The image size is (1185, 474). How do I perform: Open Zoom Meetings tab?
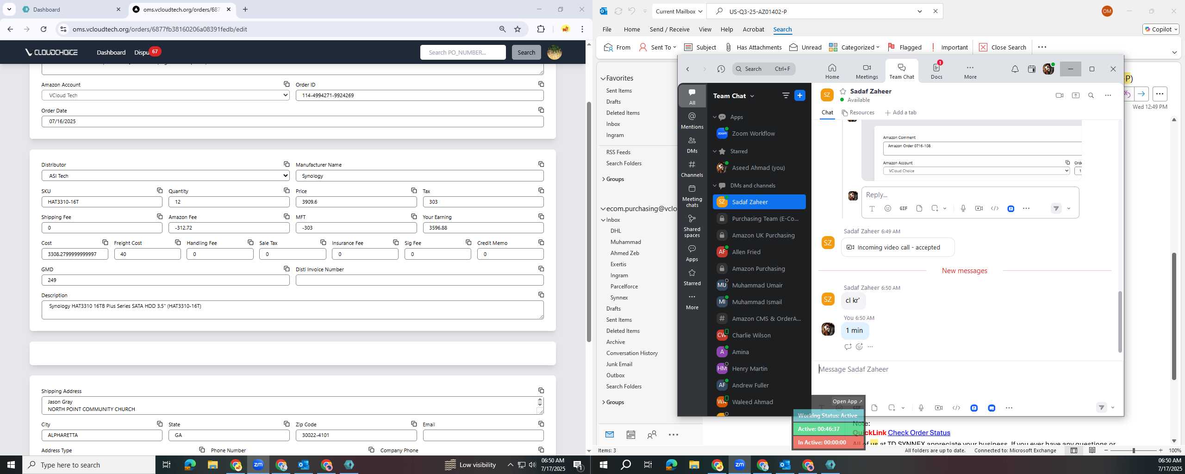coord(867,71)
